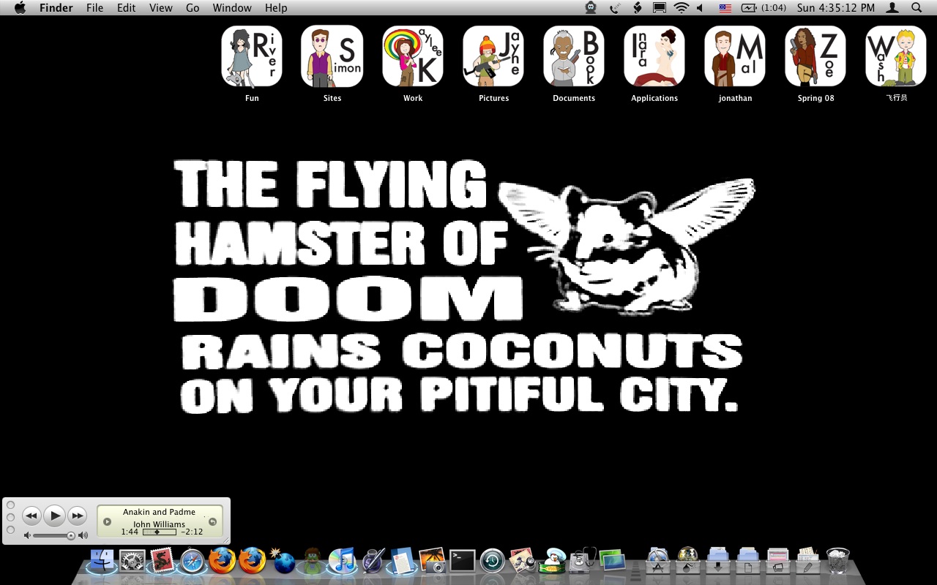Open the US flag input menu

pos(725,8)
